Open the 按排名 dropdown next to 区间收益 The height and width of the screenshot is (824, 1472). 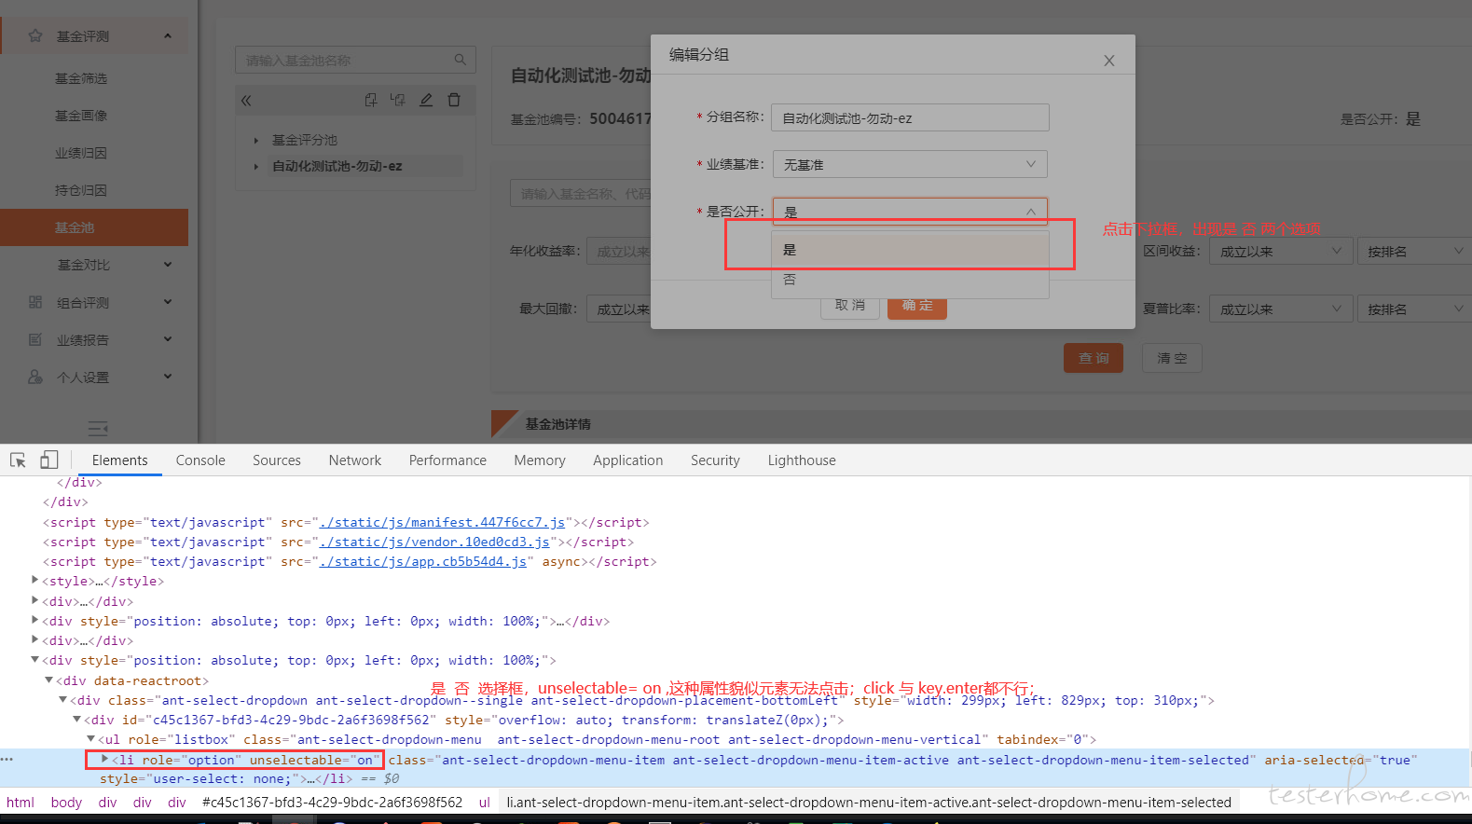(x=1414, y=252)
